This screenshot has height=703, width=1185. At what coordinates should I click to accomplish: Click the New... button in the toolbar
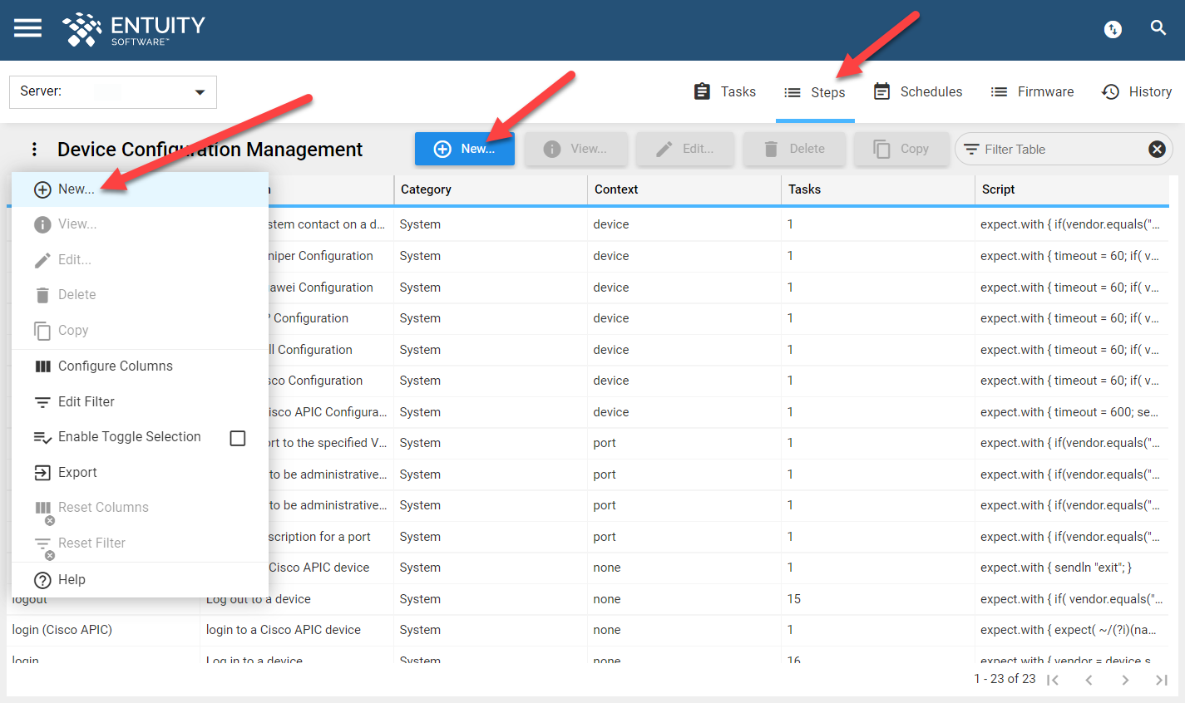coord(464,149)
